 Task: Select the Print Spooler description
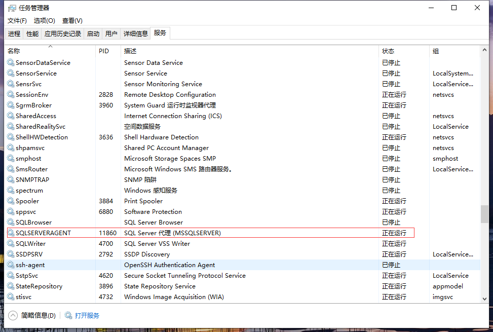point(143,201)
